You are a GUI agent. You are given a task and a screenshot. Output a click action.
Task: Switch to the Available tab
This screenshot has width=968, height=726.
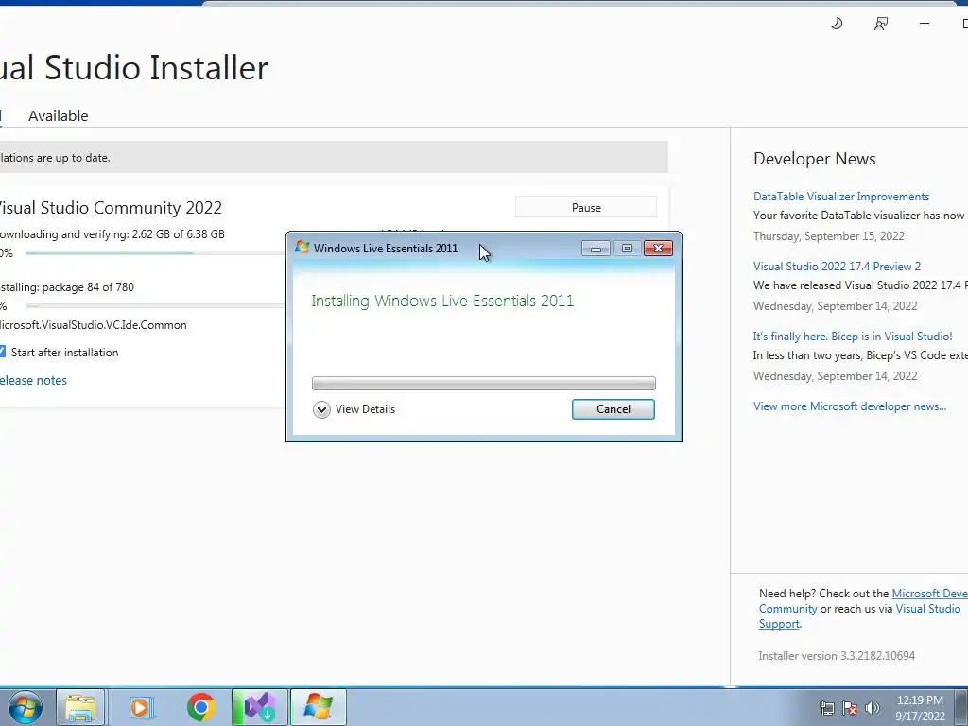pyautogui.click(x=58, y=116)
